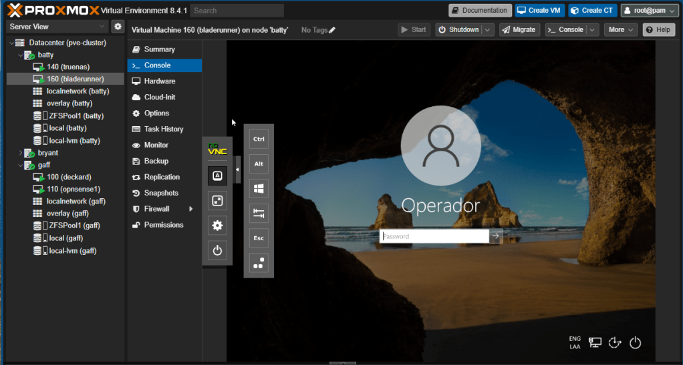Click the noVNC Esc key button

pos(259,238)
